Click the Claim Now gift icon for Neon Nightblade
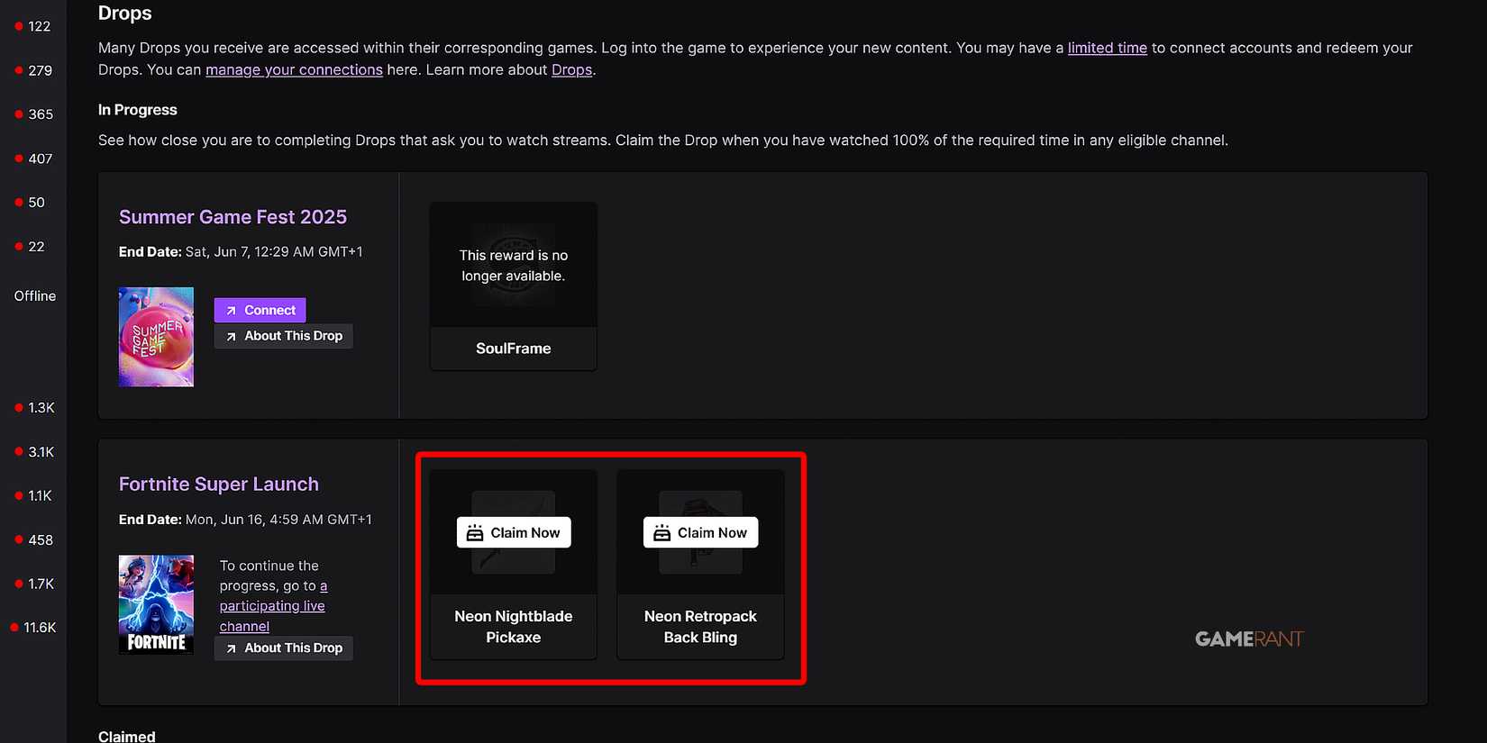This screenshot has height=743, width=1487. pyautogui.click(x=475, y=533)
